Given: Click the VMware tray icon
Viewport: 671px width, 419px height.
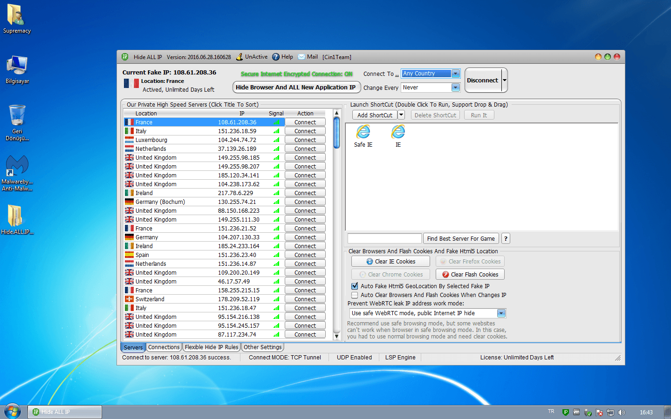Looking at the screenshot, I should (576, 412).
